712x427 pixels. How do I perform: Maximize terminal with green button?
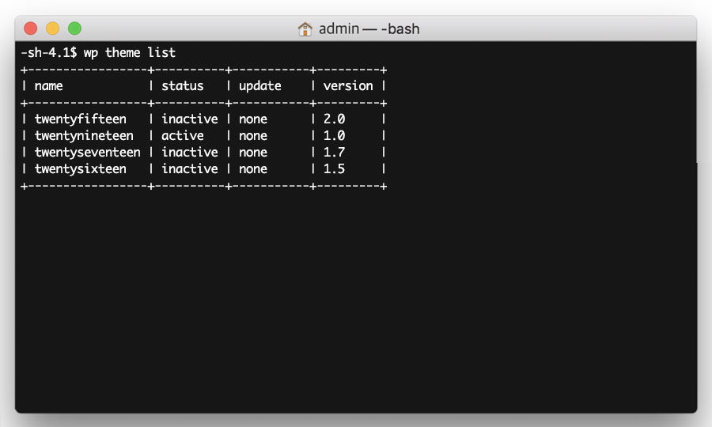74,28
